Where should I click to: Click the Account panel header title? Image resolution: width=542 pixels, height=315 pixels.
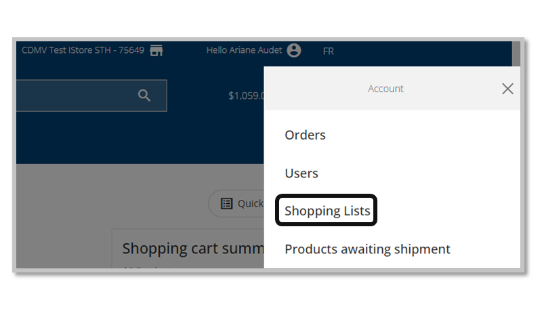tap(385, 89)
